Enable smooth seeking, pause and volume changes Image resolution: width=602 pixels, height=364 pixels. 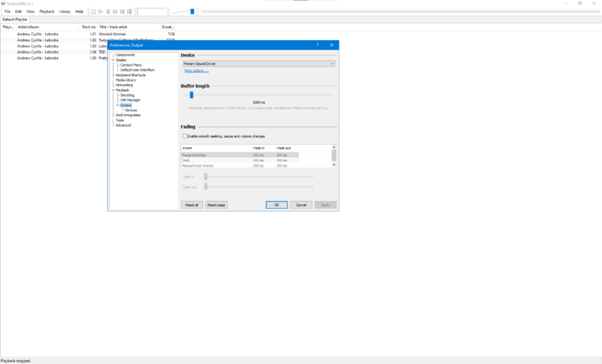pos(185,136)
